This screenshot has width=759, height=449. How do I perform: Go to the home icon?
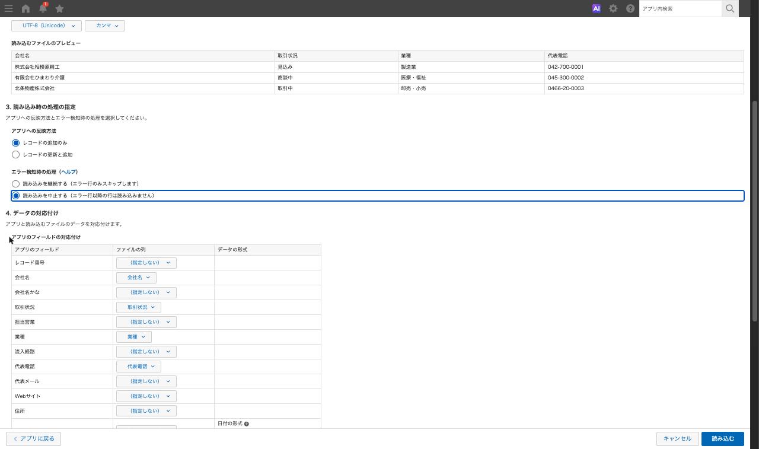[25, 8]
